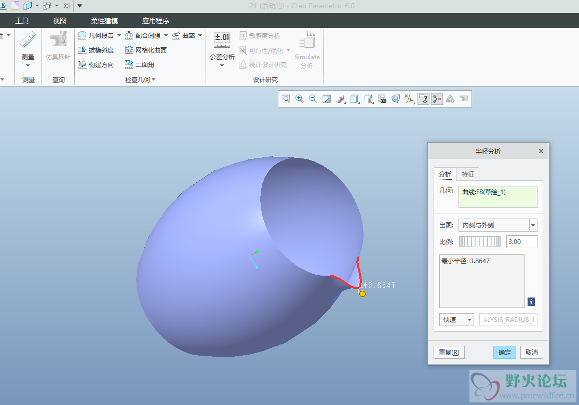
Task: Click the Statistical Design Study (统计设计研究) icon
Action: click(x=243, y=64)
